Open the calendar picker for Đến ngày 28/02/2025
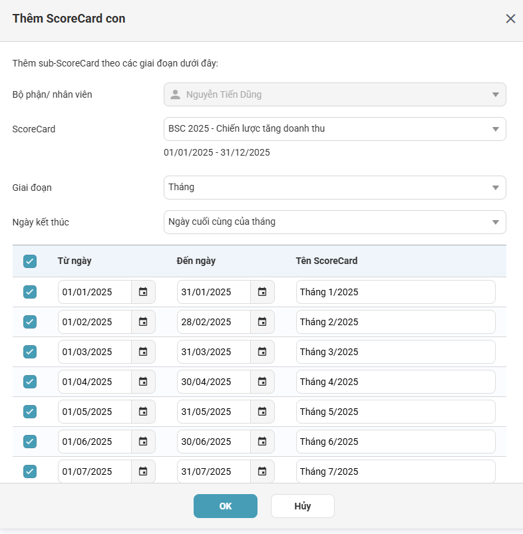This screenshot has width=523, height=534. 262,321
